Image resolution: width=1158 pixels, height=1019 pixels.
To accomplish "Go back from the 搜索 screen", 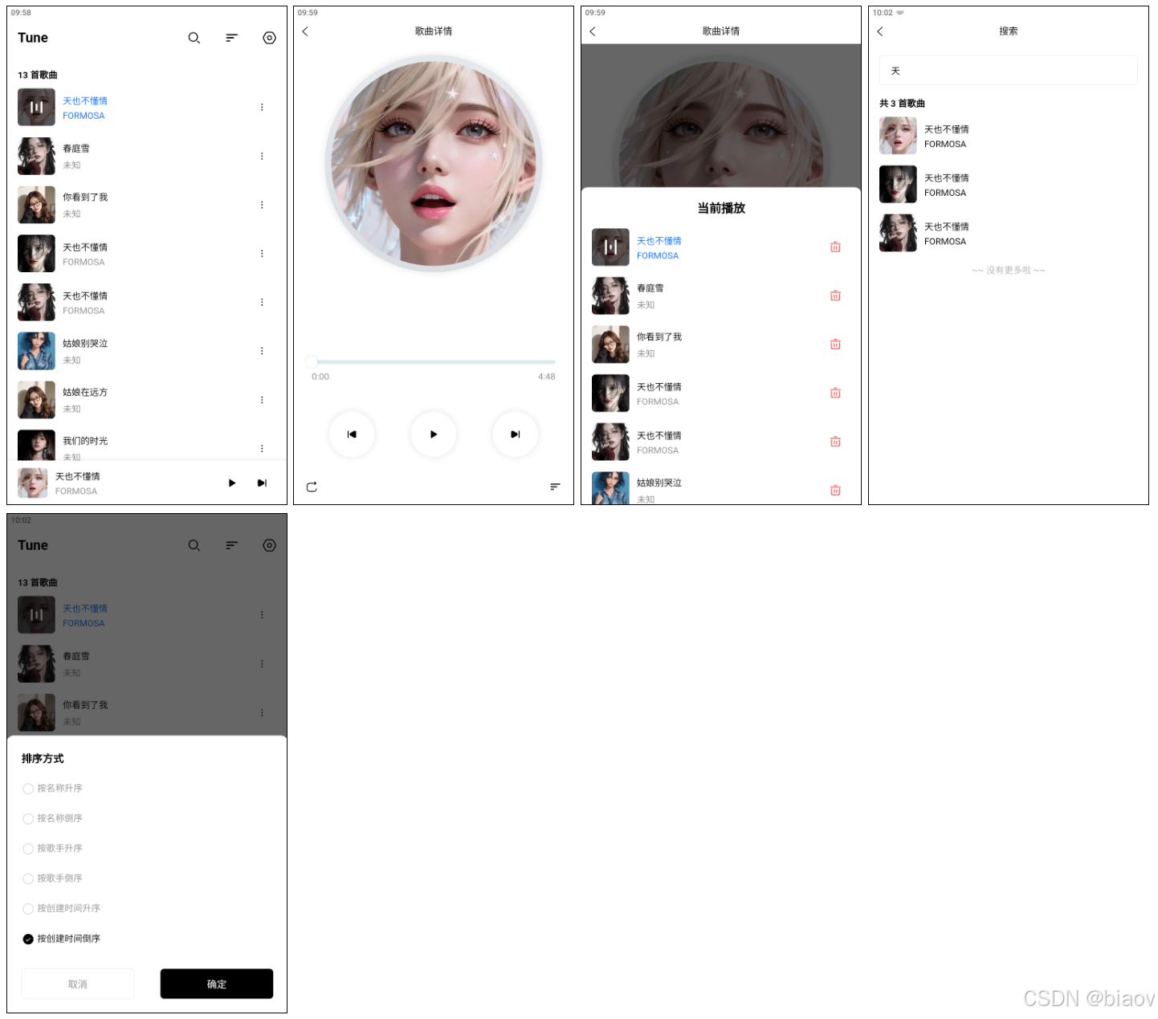I will [880, 31].
